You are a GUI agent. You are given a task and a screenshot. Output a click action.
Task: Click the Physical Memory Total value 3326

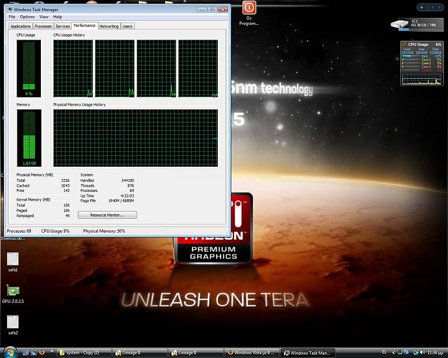coord(65,181)
